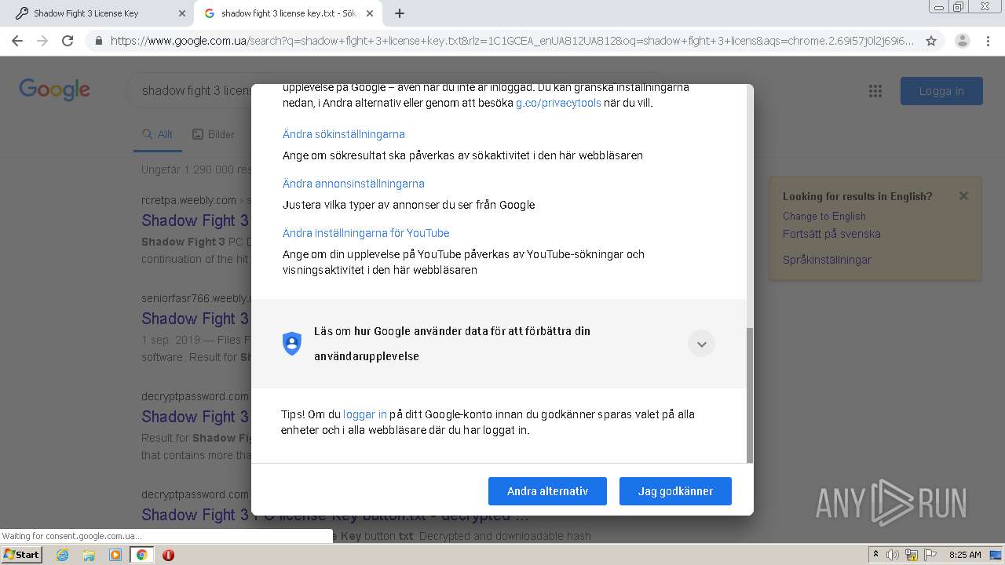
Task: Click the volume speaker tray icon
Action: 893,555
